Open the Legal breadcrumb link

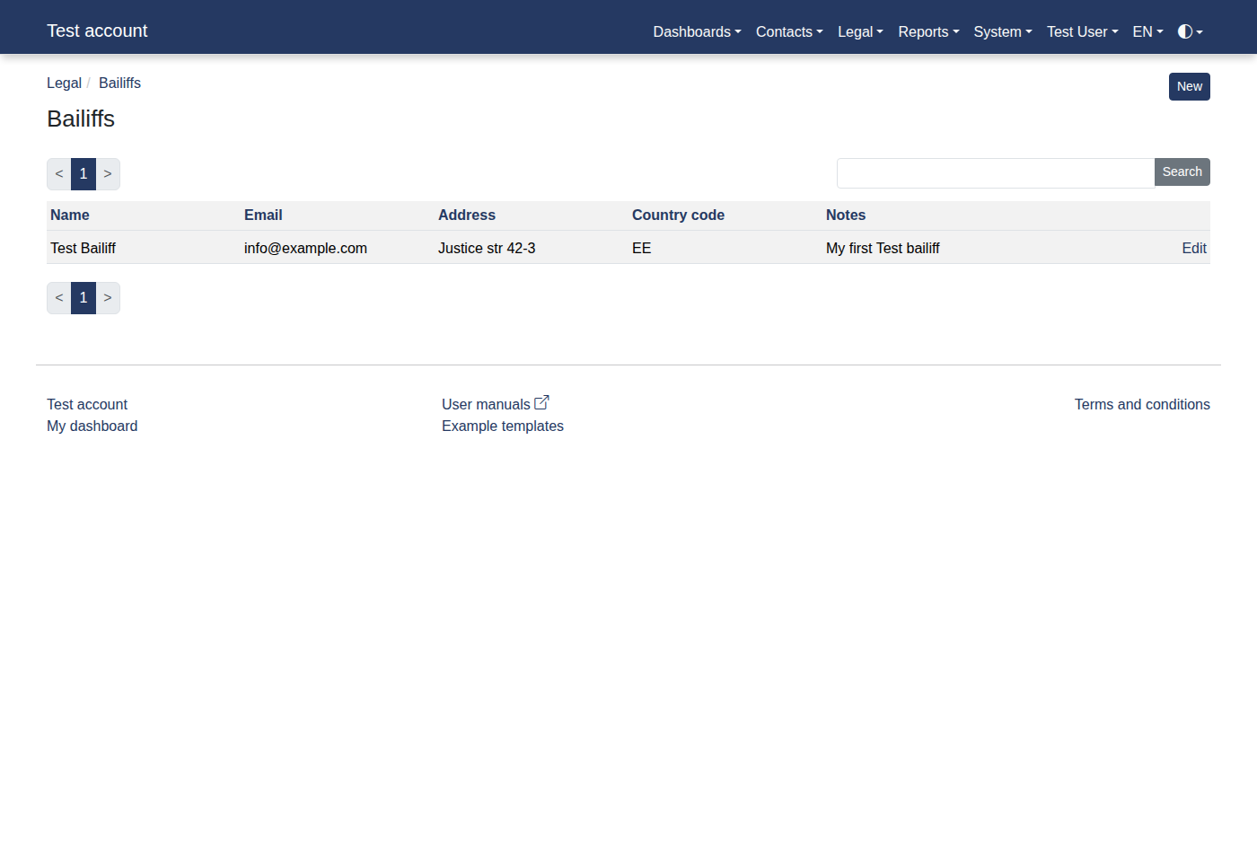click(64, 83)
